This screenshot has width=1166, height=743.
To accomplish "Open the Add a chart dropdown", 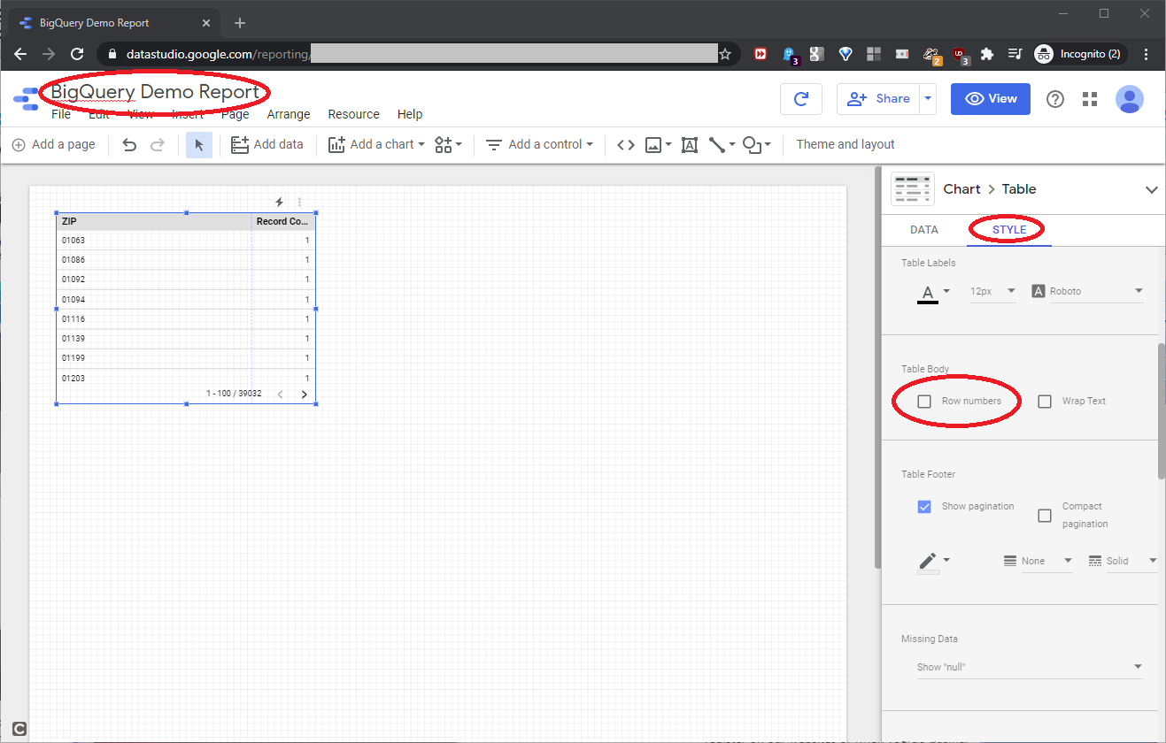I will 376,144.
